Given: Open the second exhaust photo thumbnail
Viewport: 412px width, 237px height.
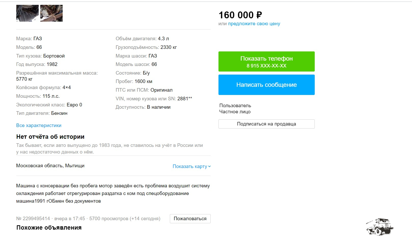Looking at the screenshot, I should click(x=51, y=13).
